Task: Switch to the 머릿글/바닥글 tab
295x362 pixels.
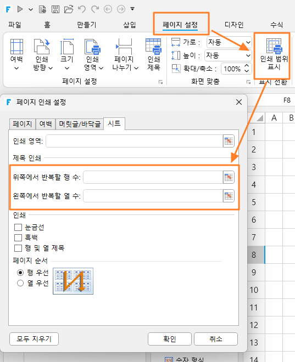Action: coord(80,124)
